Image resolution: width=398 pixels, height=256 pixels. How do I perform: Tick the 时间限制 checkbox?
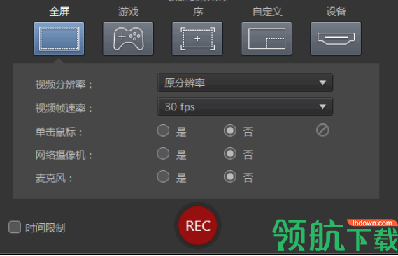(x=15, y=227)
